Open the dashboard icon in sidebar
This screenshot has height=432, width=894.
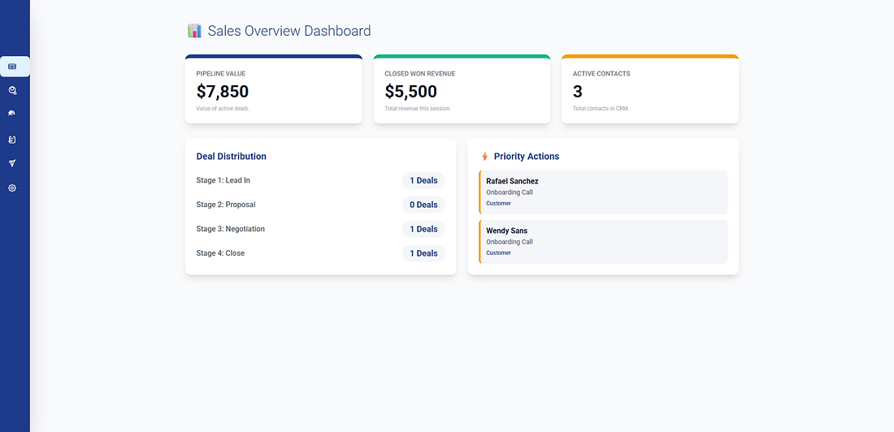(12, 67)
